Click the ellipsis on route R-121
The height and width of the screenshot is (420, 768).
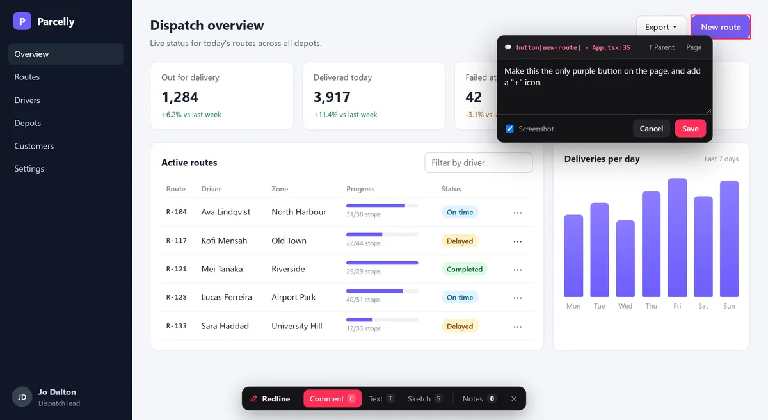pyautogui.click(x=518, y=270)
